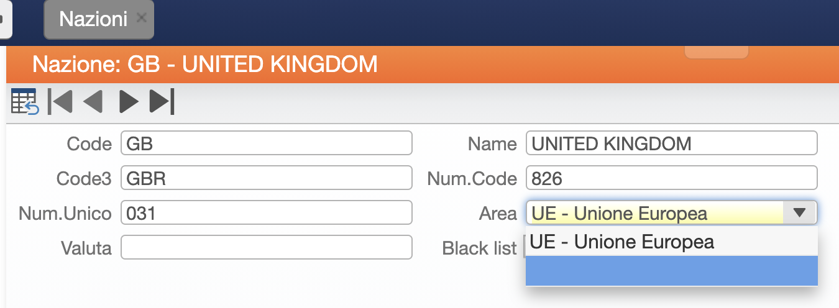Screen dimensions: 839x308
Task: Click the empty Valuta field
Action: point(267,247)
